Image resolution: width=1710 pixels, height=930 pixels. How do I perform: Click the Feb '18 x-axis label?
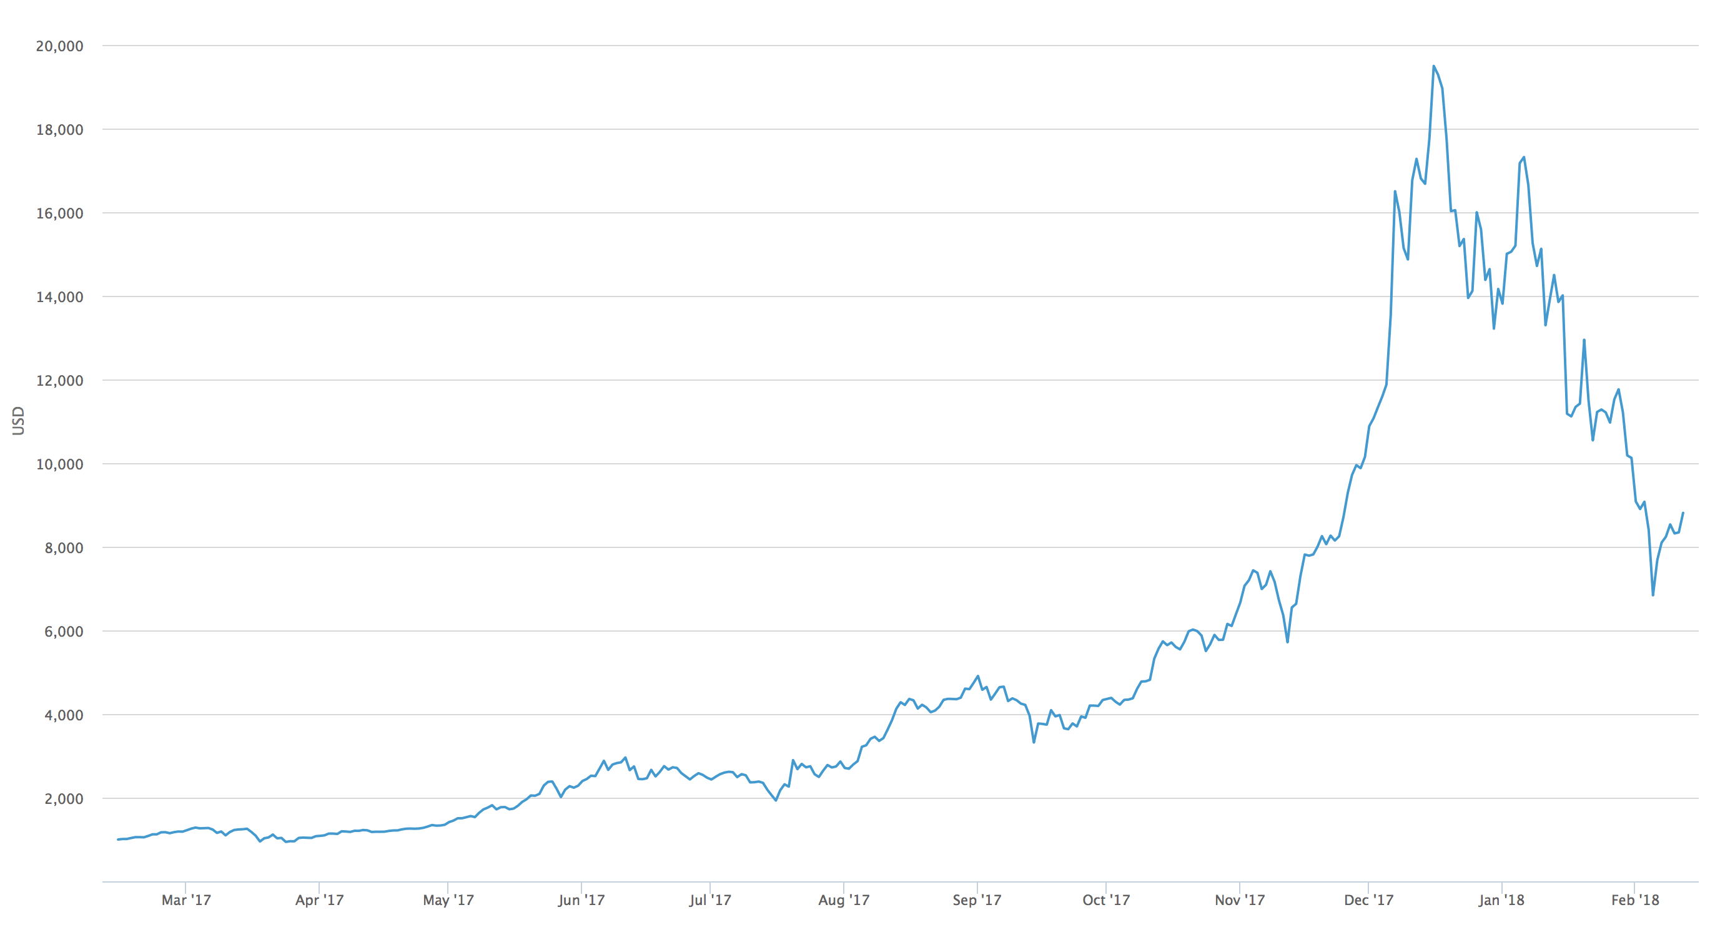(x=1635, y=899)
